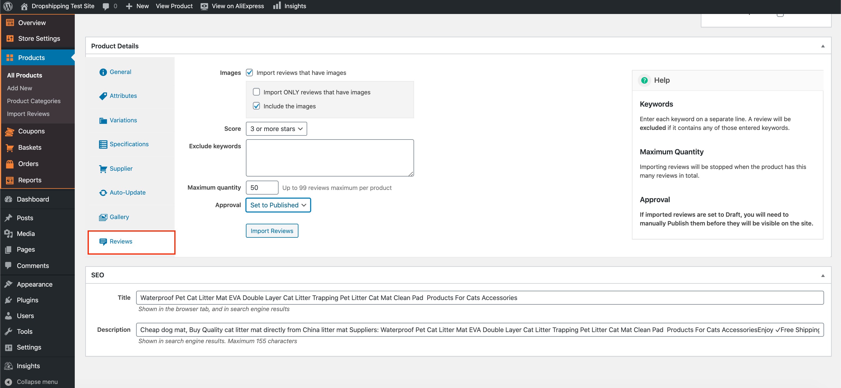Open View on AliExpress link
The image size is (841, 388).
tap(237, 6)
